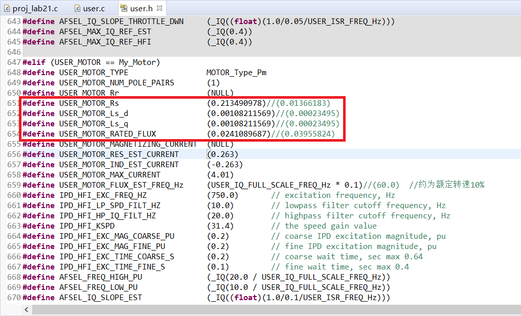Click AFSEL_MAX_IQ_REF_HFI macro name
The image size is (521, 316).
[x=105, y=42]
